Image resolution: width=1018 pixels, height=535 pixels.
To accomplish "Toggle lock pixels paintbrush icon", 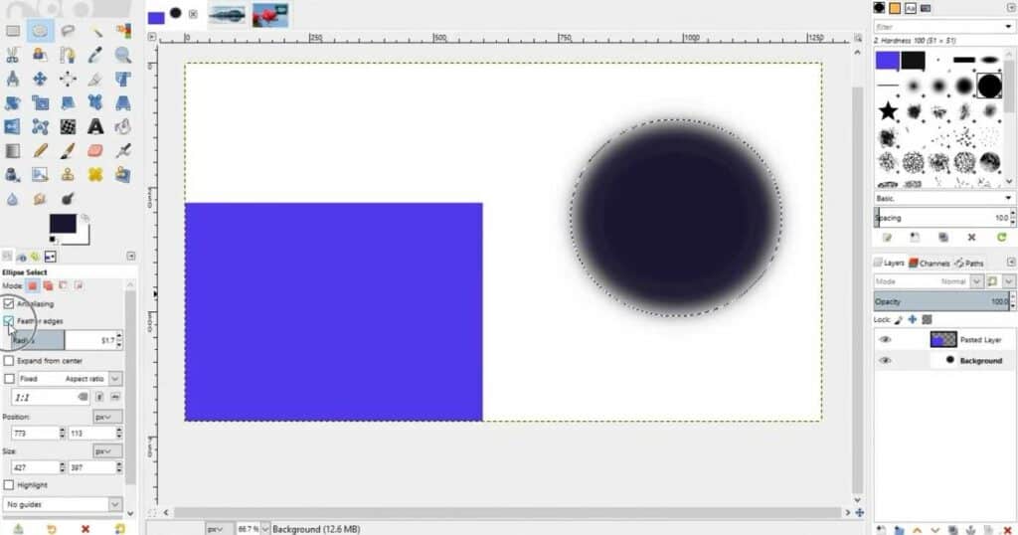I will pos(899,319).
